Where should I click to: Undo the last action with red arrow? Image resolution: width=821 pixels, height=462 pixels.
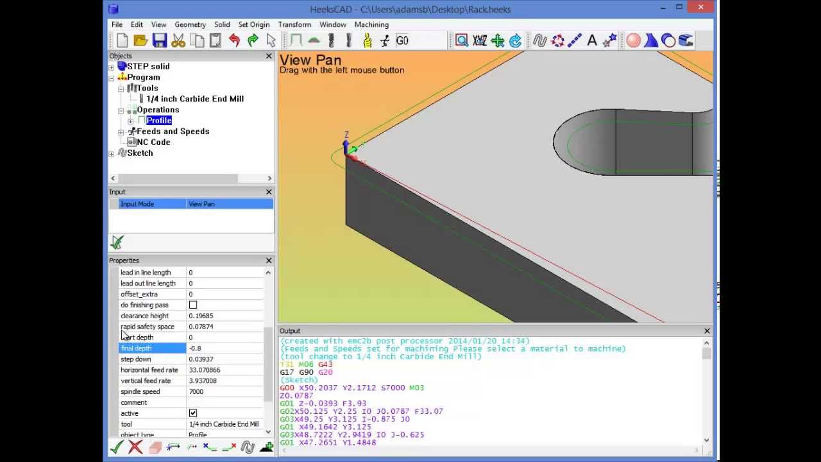point(234,41)
